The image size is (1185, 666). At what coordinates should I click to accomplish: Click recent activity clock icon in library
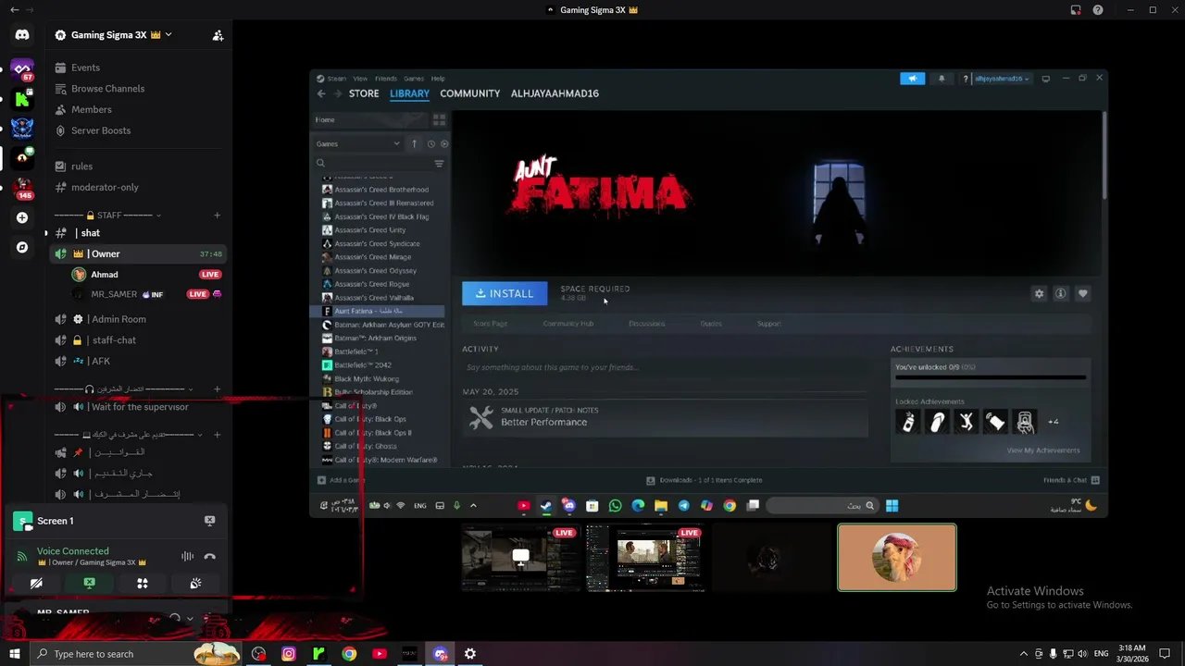click(430, 143)
